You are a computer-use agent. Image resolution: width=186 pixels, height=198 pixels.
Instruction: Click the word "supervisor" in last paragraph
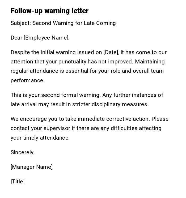[x=57, y=128]
